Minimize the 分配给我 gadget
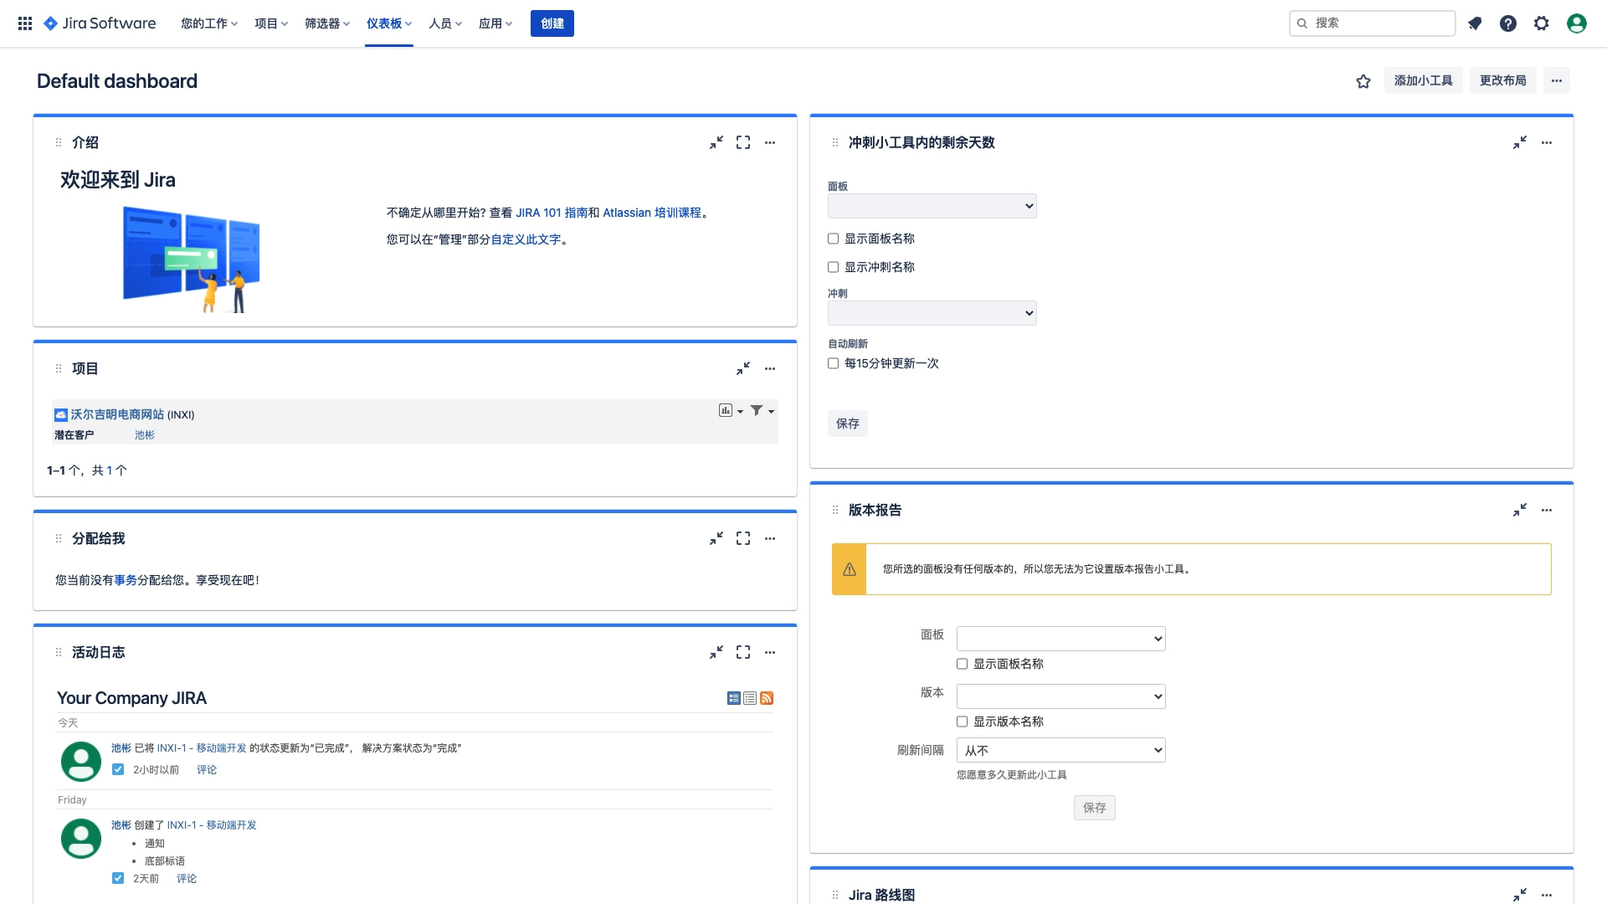This screenshot has width=1607, height=904. coord(716,539)
